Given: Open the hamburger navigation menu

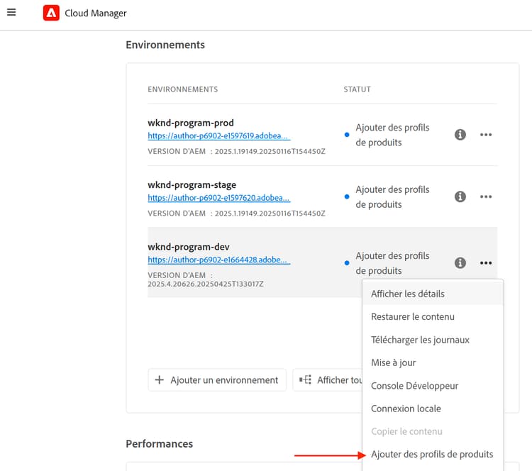Looking at the screenshot, I should pyautogui.click(x=11, y=12).
